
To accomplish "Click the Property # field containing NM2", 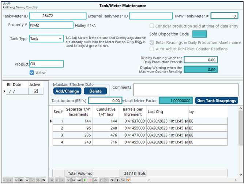I will (51, 25).
